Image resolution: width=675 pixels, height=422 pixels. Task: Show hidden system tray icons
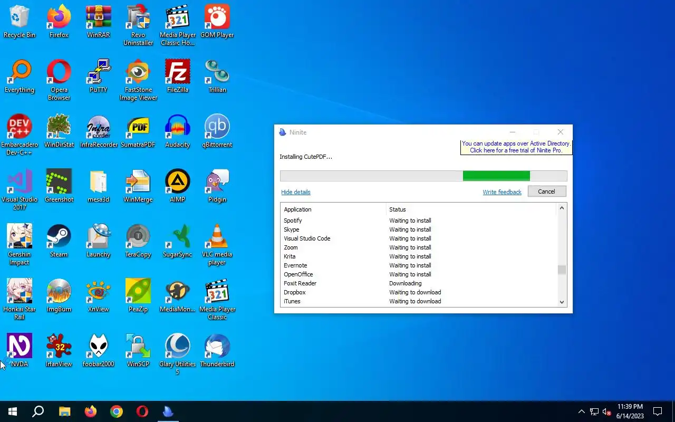pos(581,411)
